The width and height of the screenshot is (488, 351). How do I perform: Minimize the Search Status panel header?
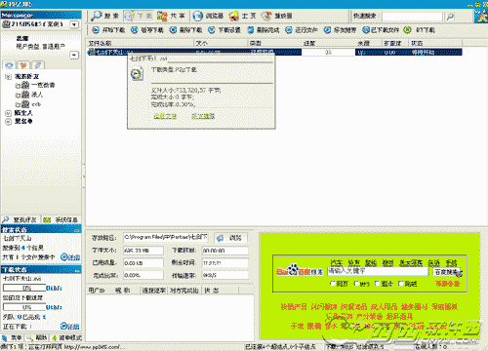click(x=77, y=230)
